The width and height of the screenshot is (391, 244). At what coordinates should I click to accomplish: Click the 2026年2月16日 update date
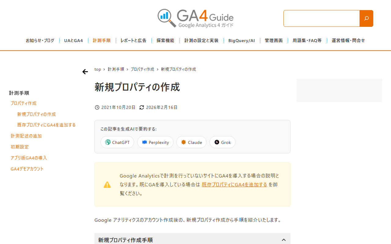click(x=162, y=107)
